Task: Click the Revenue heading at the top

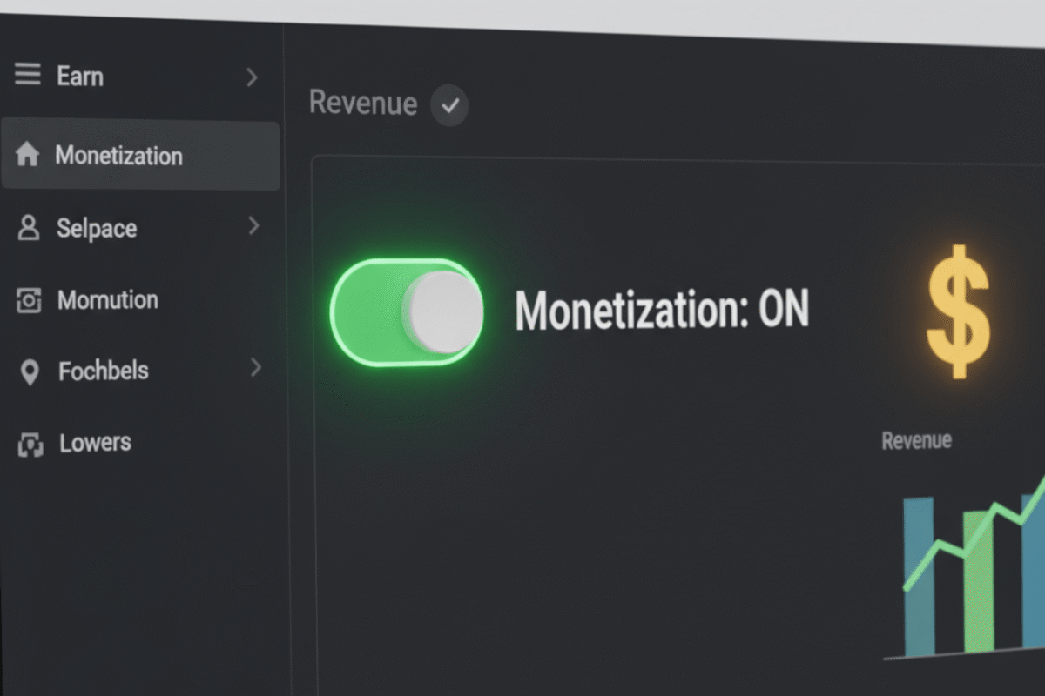Action: tap(363, 103)
